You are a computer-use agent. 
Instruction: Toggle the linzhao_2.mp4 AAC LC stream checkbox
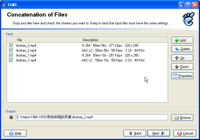11,50
